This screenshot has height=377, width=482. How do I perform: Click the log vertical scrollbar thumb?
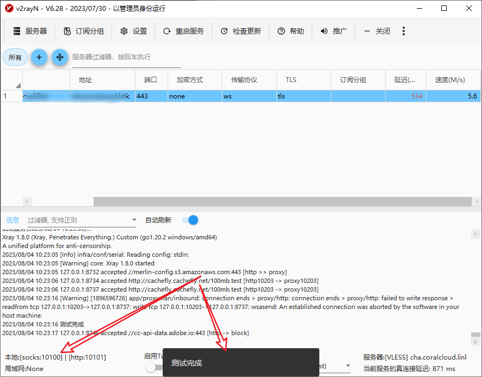point(475,335)
